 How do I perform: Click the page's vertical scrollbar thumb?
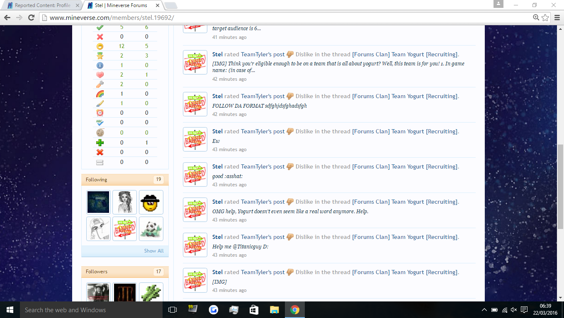[x=560, y=186]
